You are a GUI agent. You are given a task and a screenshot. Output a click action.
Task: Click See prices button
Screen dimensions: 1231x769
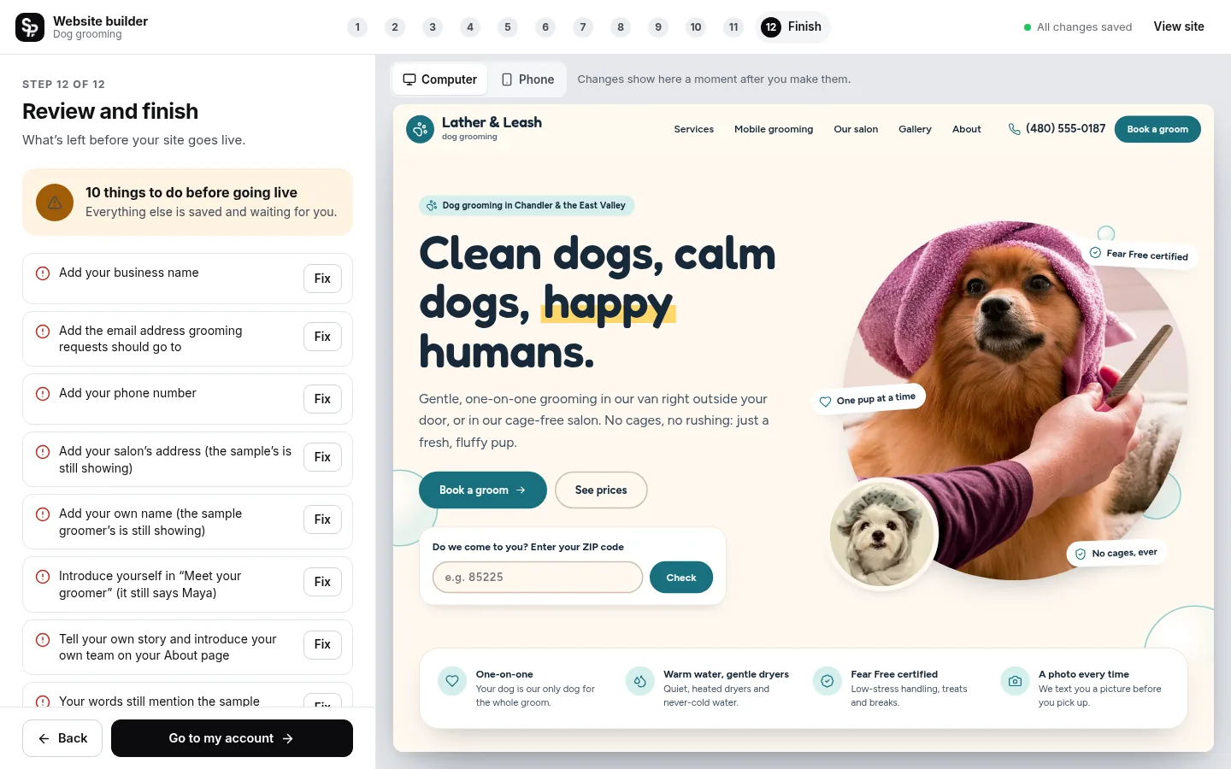tap(601, 490)
